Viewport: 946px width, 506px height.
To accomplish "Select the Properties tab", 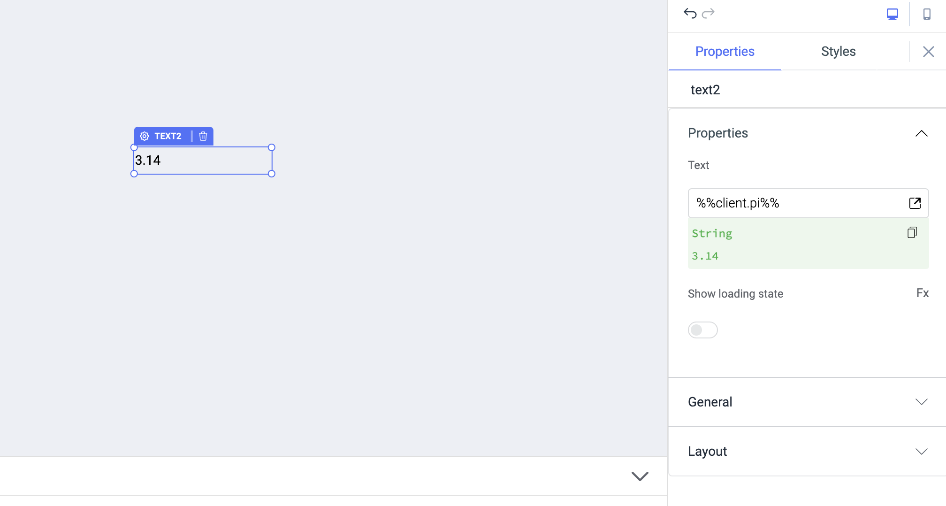I will tap(725, 51).
